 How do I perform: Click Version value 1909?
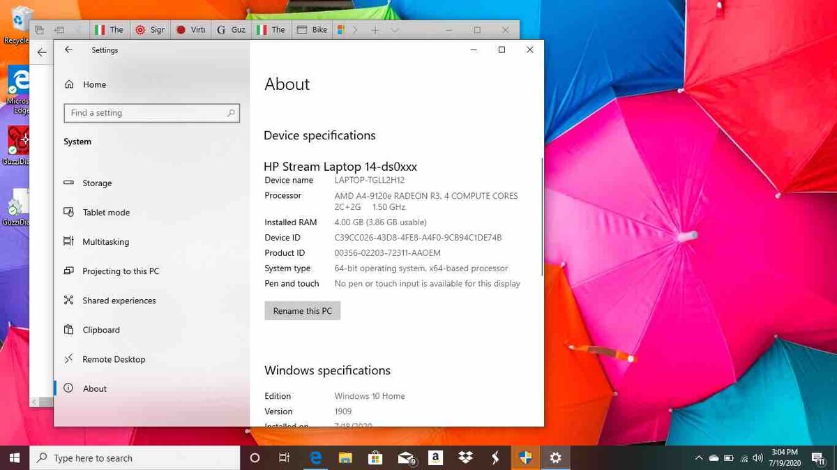pyautogui.click(x=343, y=411)
